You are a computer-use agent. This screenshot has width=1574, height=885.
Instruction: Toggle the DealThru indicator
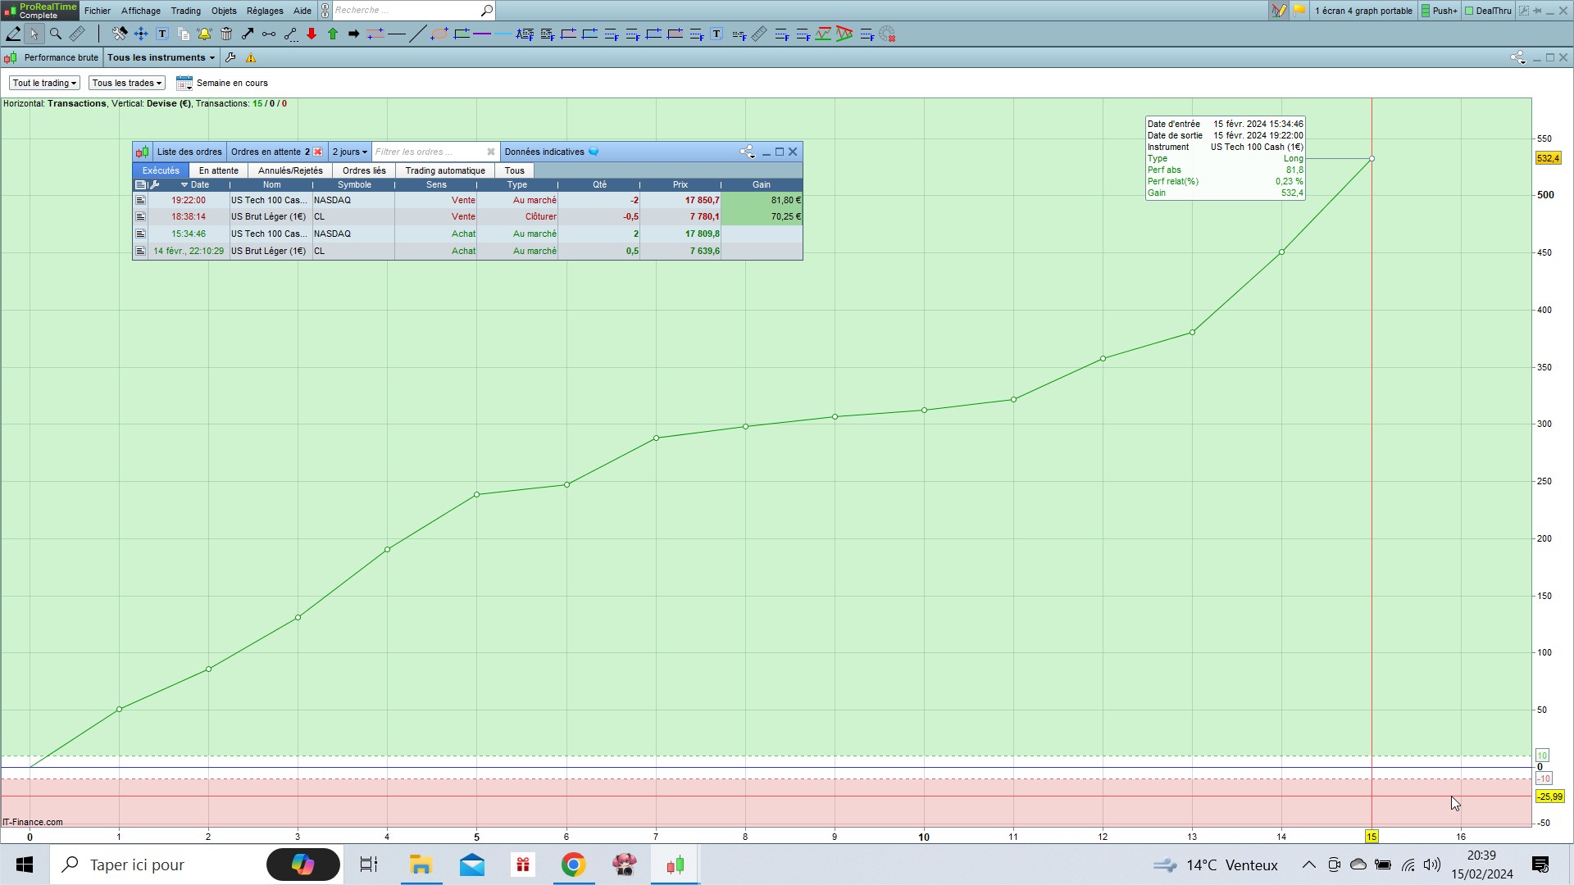[x=1488, y=11]
